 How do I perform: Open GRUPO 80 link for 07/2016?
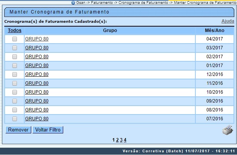pos(37,119)
